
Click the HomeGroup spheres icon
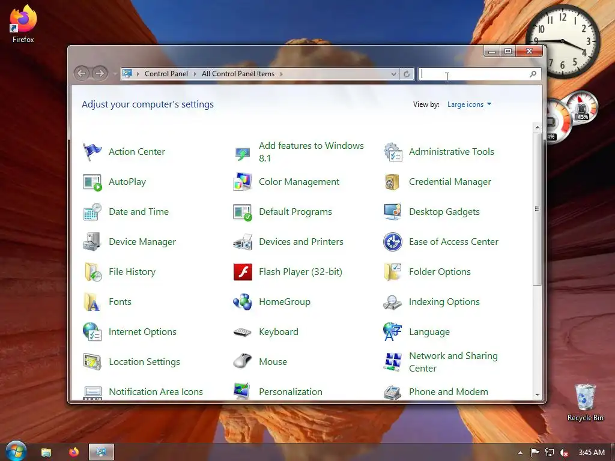pos(243,302)
